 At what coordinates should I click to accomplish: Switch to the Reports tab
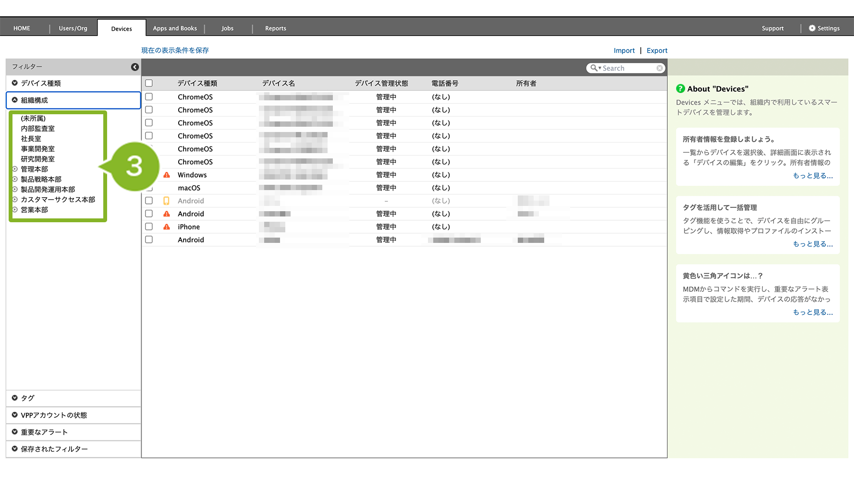point(275,28)
